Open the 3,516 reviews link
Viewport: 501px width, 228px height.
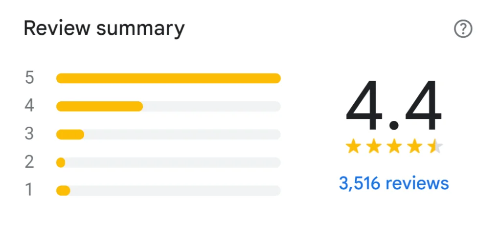(x=393, y=183)
